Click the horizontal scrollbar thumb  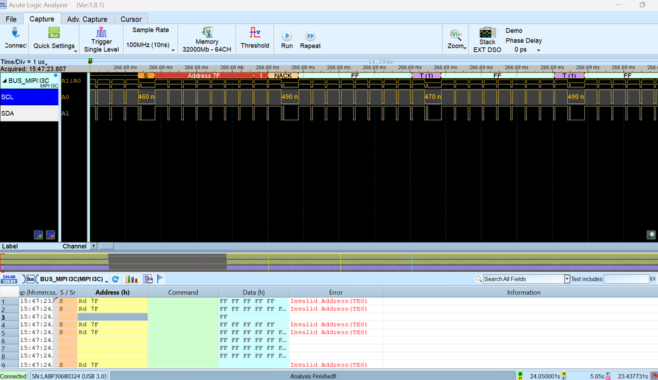coord(107,247)
